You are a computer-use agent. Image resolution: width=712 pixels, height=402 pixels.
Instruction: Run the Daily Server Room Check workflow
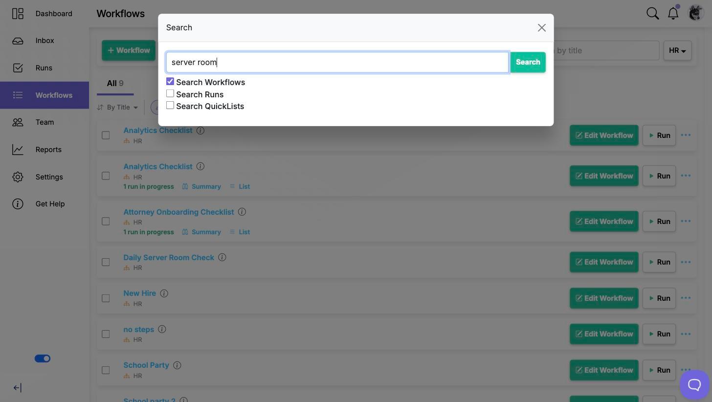(x=659, y=262)
